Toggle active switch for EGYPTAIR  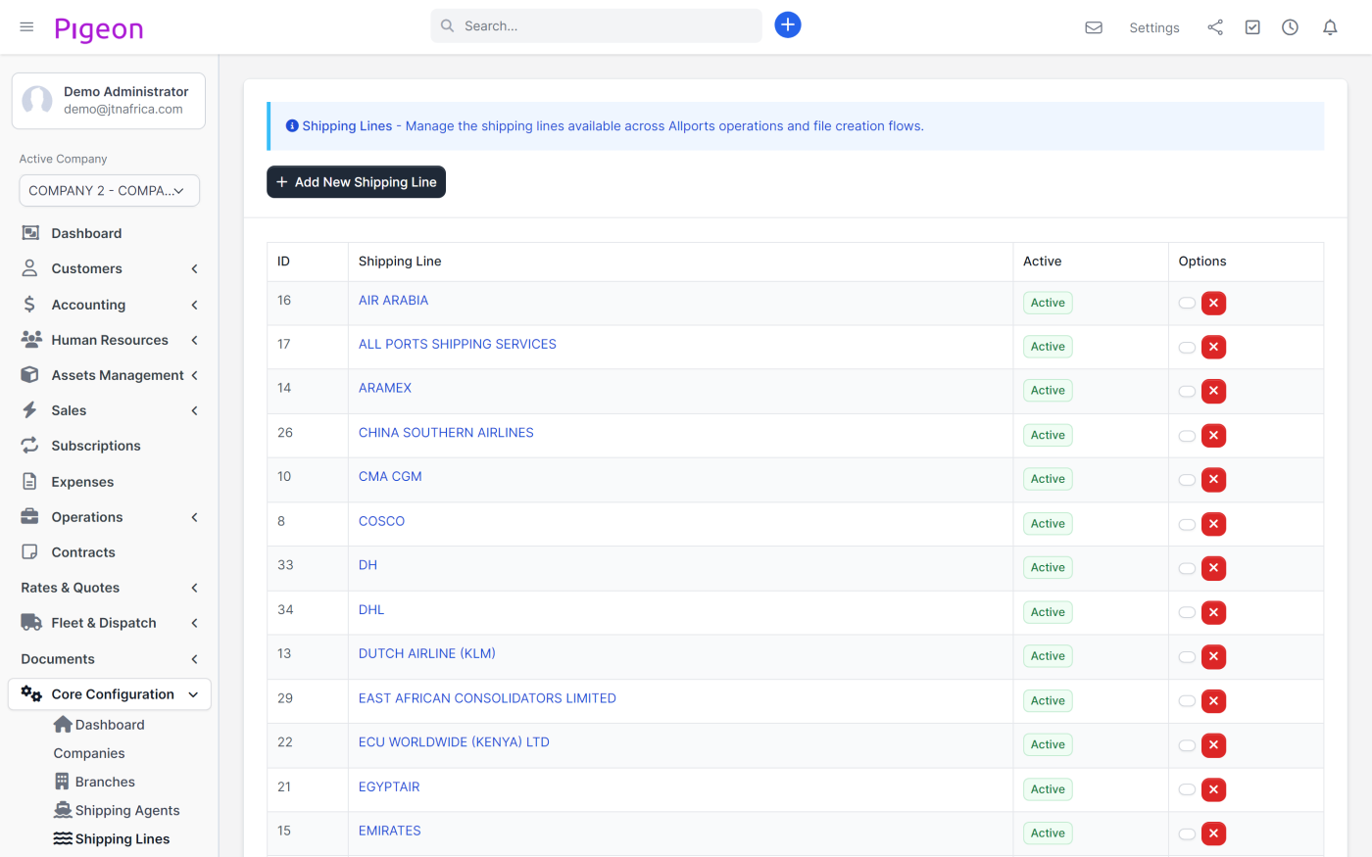point(1187,789)
